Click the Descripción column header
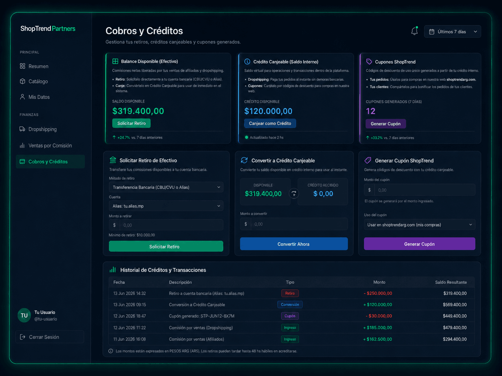This screenshot has width=502, height=376. [x=180, y=282]
